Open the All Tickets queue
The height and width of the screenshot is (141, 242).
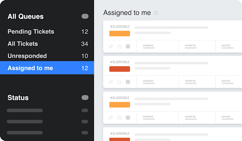(x=47, y=44)
